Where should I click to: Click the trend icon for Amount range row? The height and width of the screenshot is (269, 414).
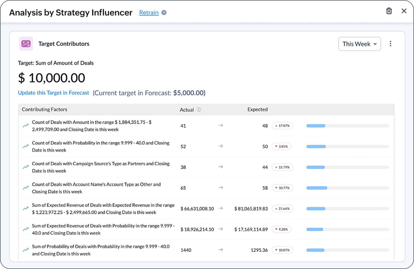point(26,125)
